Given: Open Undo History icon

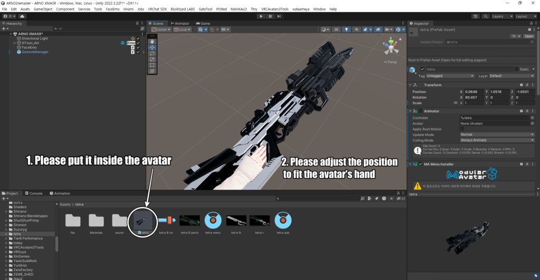Looking at the screenshot, I should pyautogui.click(x=476, y=16).
